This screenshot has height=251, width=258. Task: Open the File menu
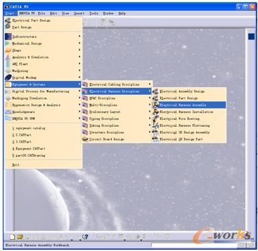pyautogui.click(x=41, y=14)
